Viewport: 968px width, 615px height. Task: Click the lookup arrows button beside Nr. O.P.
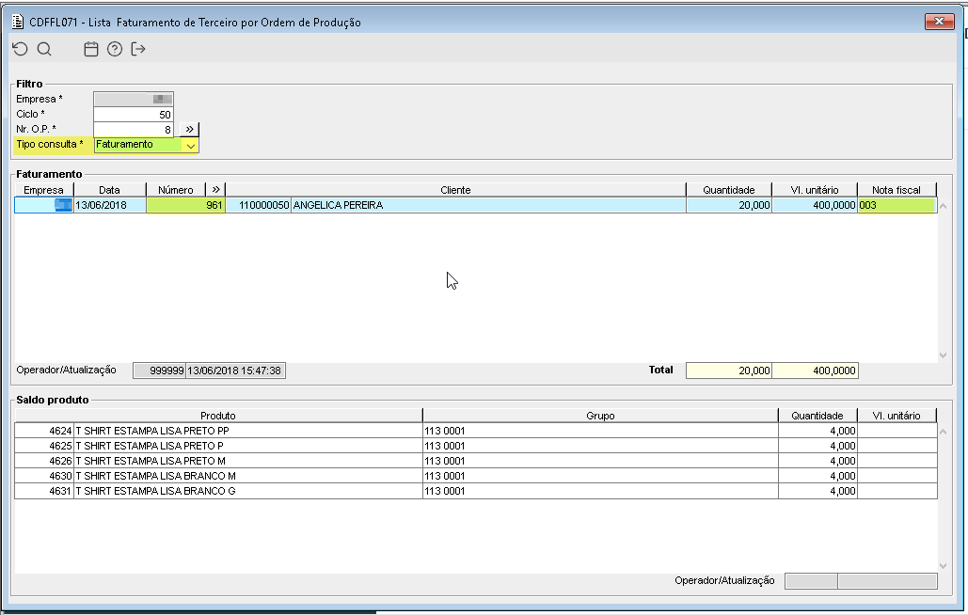tap(189, 130)
